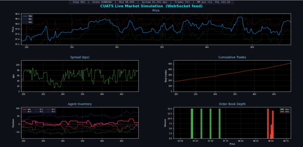Click the '97.50' tick in Order Book Depth
The image size is (303, 147).
(211, 141)
